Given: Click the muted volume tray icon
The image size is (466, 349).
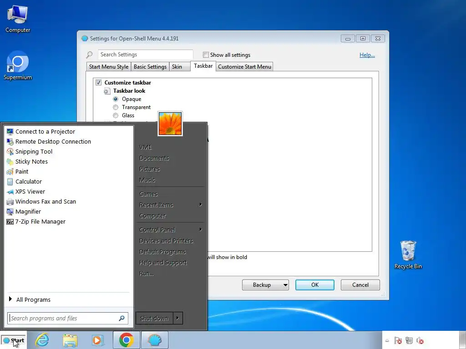Looking at the screenshot, I should tap(420, 340).
